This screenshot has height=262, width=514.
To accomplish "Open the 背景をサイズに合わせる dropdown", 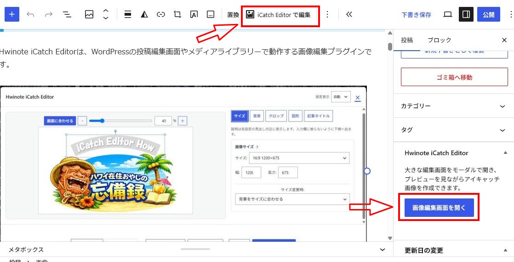I will [292, 199].
